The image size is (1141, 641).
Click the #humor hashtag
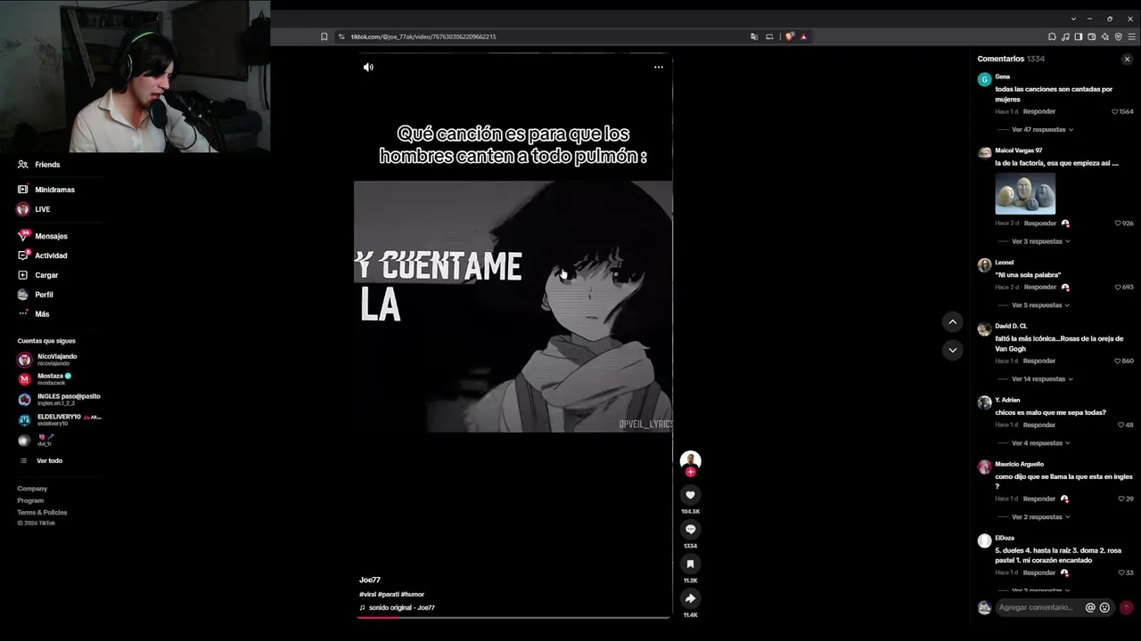pyautogui.click(x=413, y=595)
